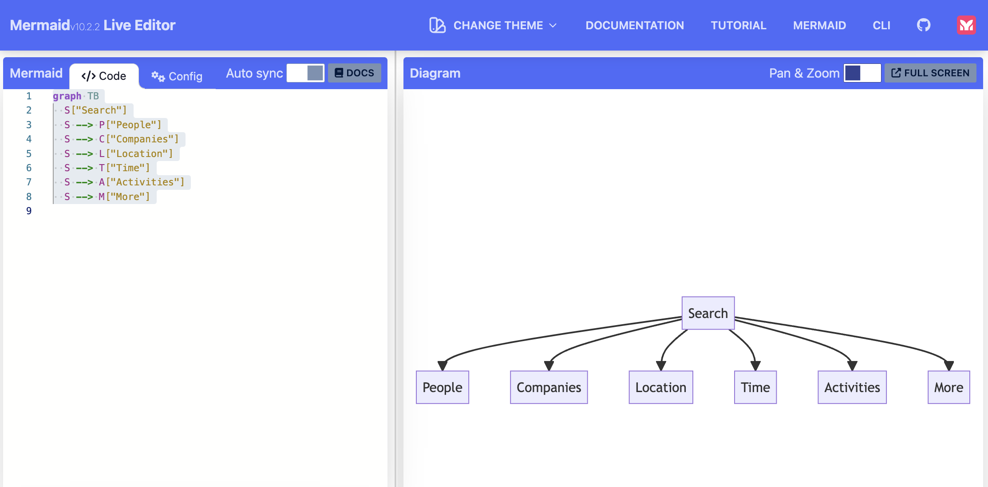The image size is (988, 487).
Task: Expand the Change Theme dropdown chevron
Action: [553, 26]
